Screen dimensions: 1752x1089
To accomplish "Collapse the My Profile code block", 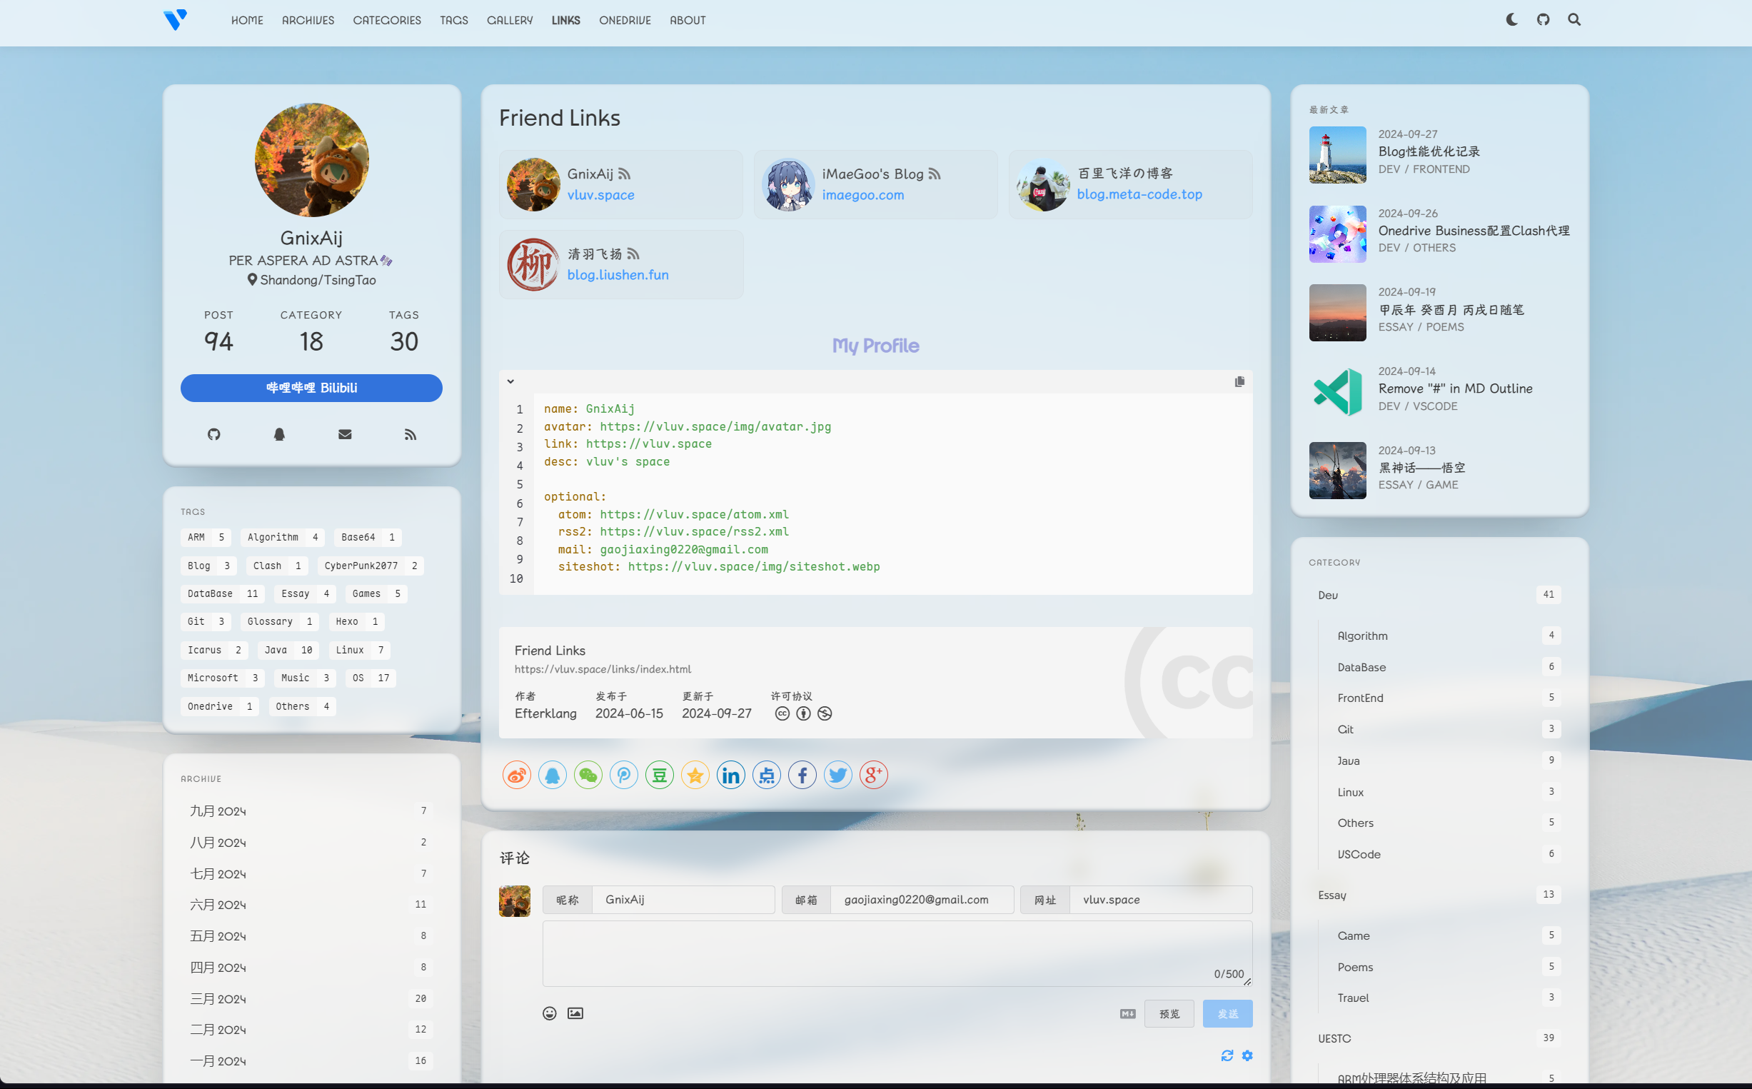I will (510, 382).
